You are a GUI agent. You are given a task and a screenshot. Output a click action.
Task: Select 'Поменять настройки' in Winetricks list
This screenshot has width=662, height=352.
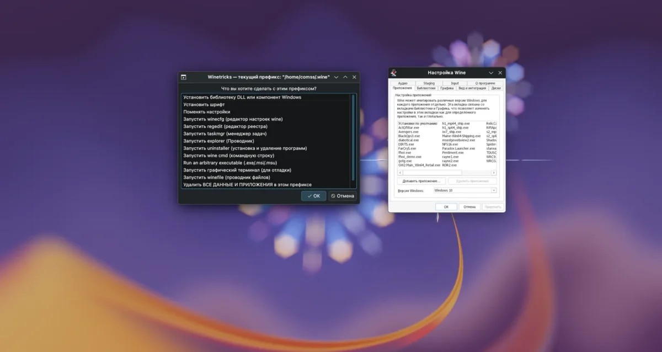pos(266,111)
